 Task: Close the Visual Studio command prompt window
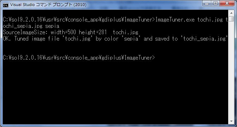click(227, 4)
